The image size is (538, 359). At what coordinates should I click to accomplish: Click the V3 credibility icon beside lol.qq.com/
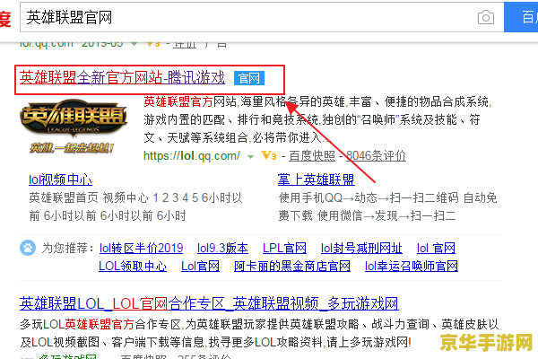pyautogui.click(x=269, y=155)
